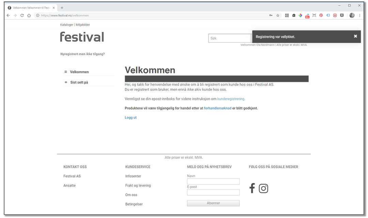
Task: Open the black hat-figure extension icon
Action: click(x=294, y=15)
